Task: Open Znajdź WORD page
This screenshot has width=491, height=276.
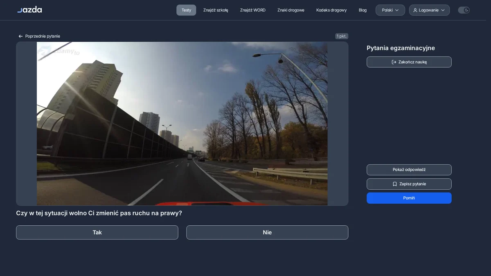Action: click(x=253, y=10)
